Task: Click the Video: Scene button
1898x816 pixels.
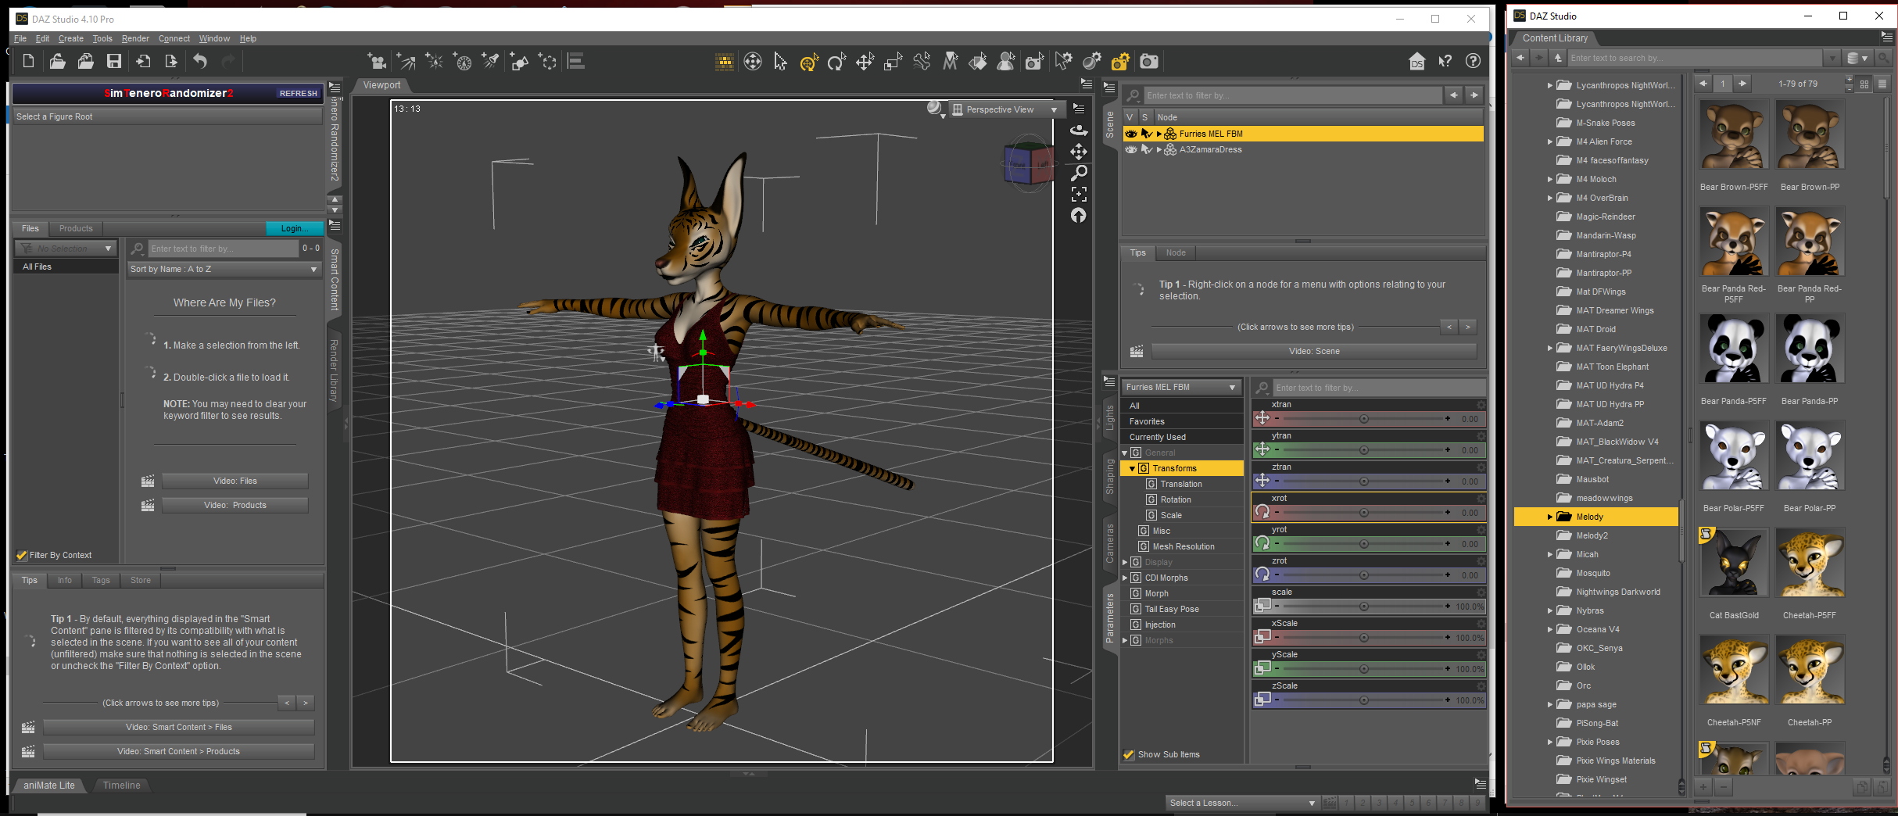Action: 1314,351
